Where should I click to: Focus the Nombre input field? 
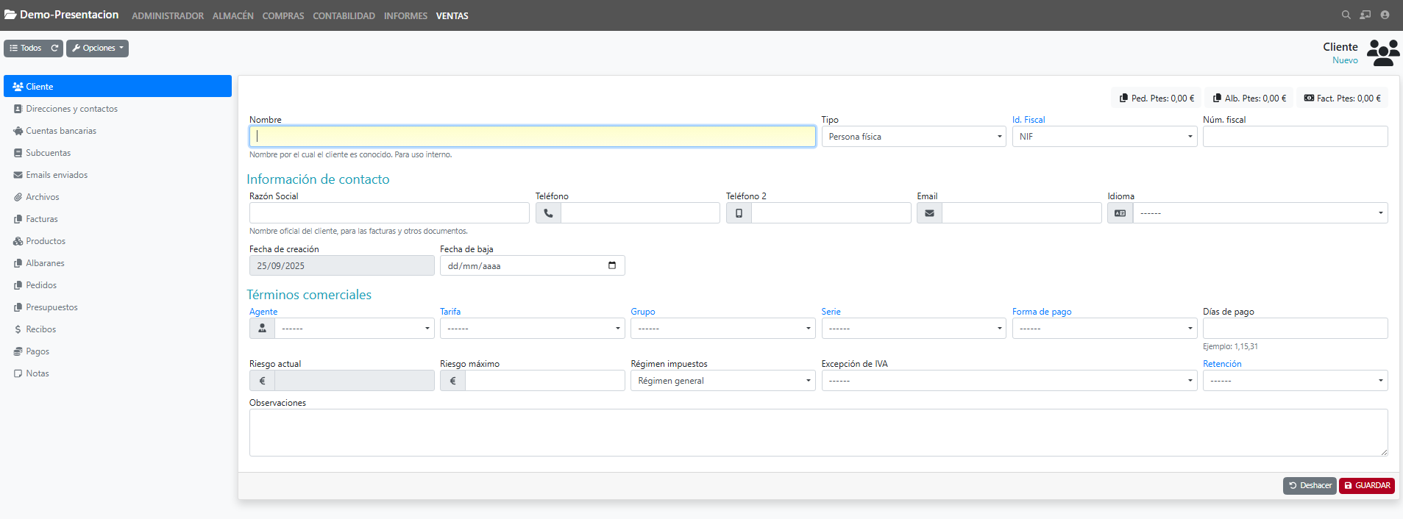(x=533, y=137)
